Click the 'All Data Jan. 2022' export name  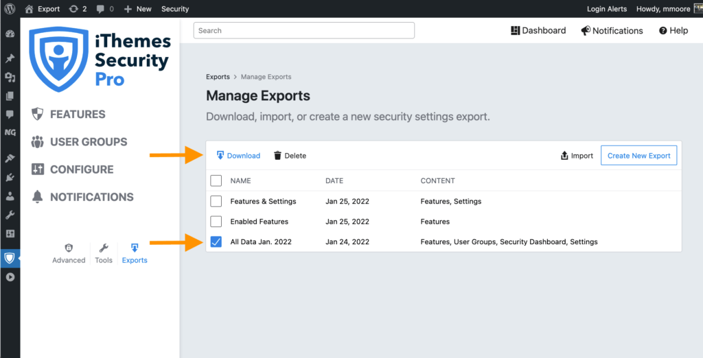pos(261,241)
